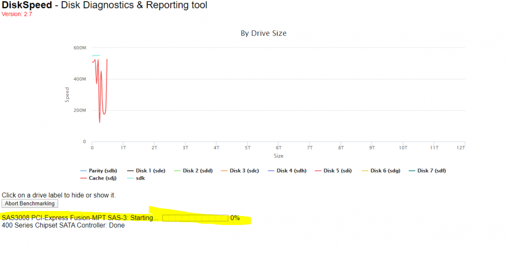Click Disk 7 (sdf) legend label
The height and width of the screenshot is (260, 506).
coord(427,170)
